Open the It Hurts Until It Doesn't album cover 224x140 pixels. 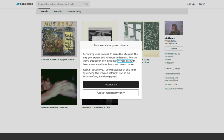59,87
